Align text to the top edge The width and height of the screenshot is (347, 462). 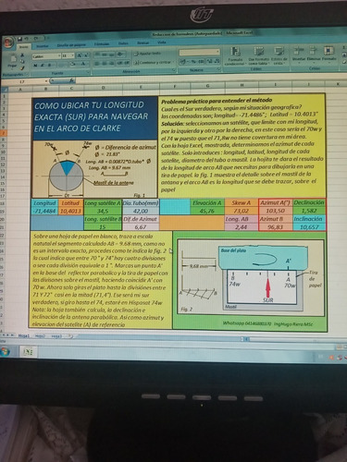(x=97, y=55)
